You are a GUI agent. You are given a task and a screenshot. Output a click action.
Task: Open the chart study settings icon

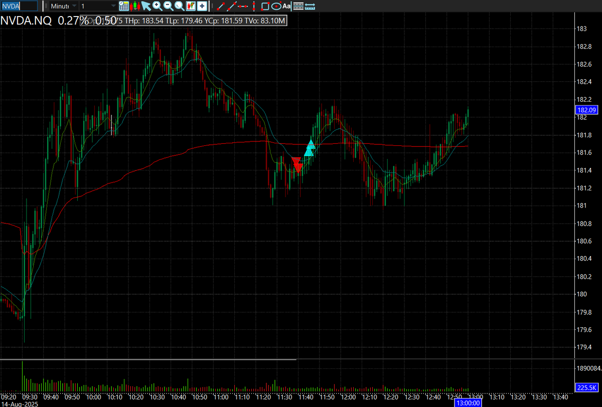click(x=191, y=6)
